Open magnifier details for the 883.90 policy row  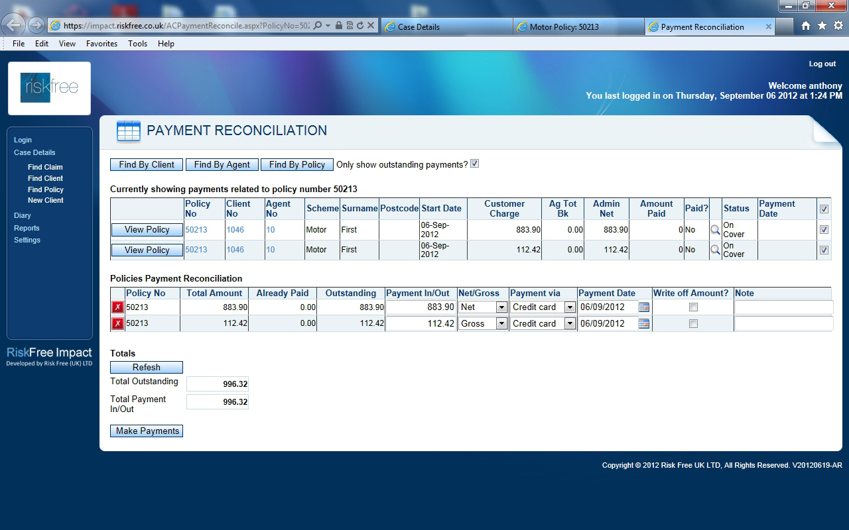(x=715, y=230)
